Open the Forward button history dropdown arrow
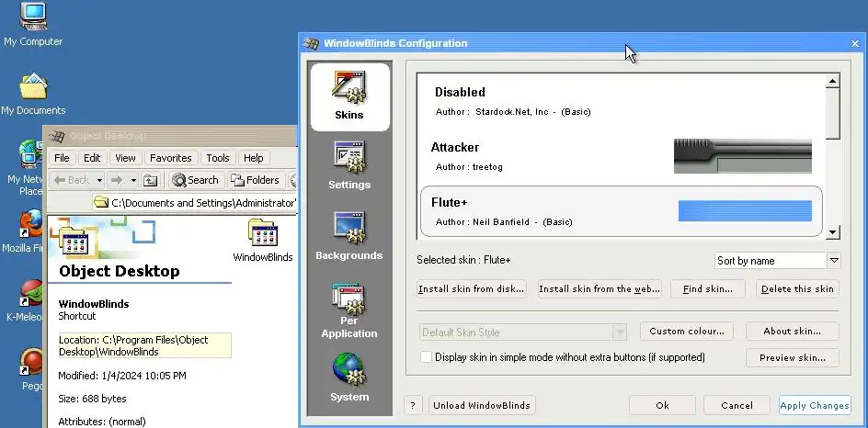The height and width of the screenshot is (428, 868). [x=133, y=180]
